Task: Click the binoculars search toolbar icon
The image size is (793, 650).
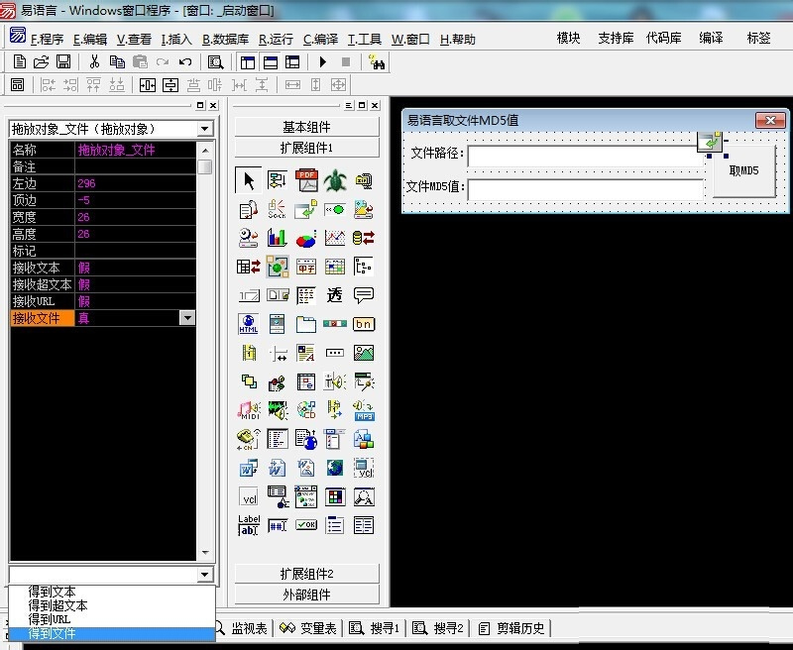Action: (377, 61)
